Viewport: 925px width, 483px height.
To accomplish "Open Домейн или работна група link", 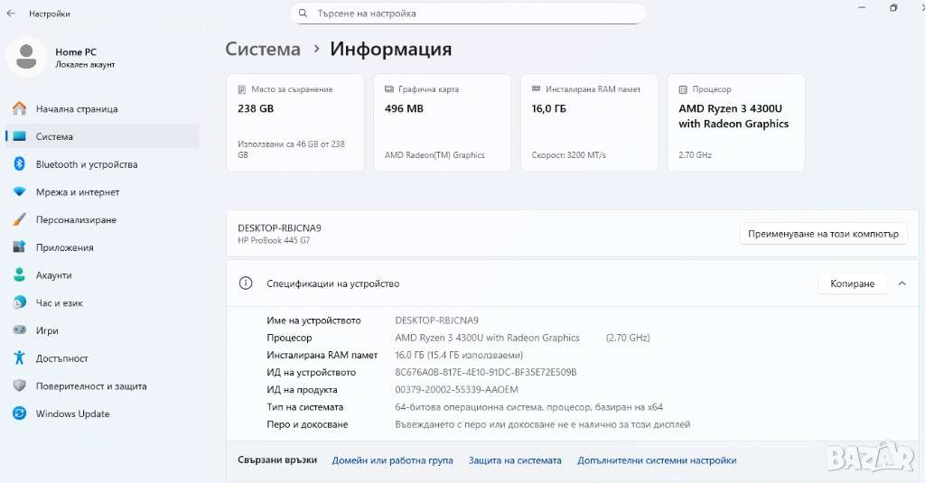I will (392, 460).
